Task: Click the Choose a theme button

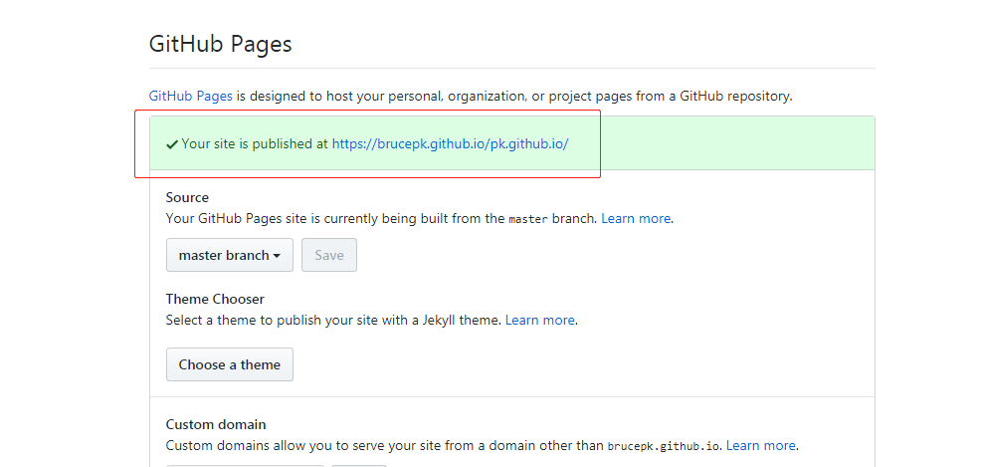Action: point(230,364)
